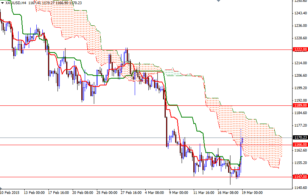Select the red 1222.00 price tag
Viewport: 308px width, 195px height.
300,50
